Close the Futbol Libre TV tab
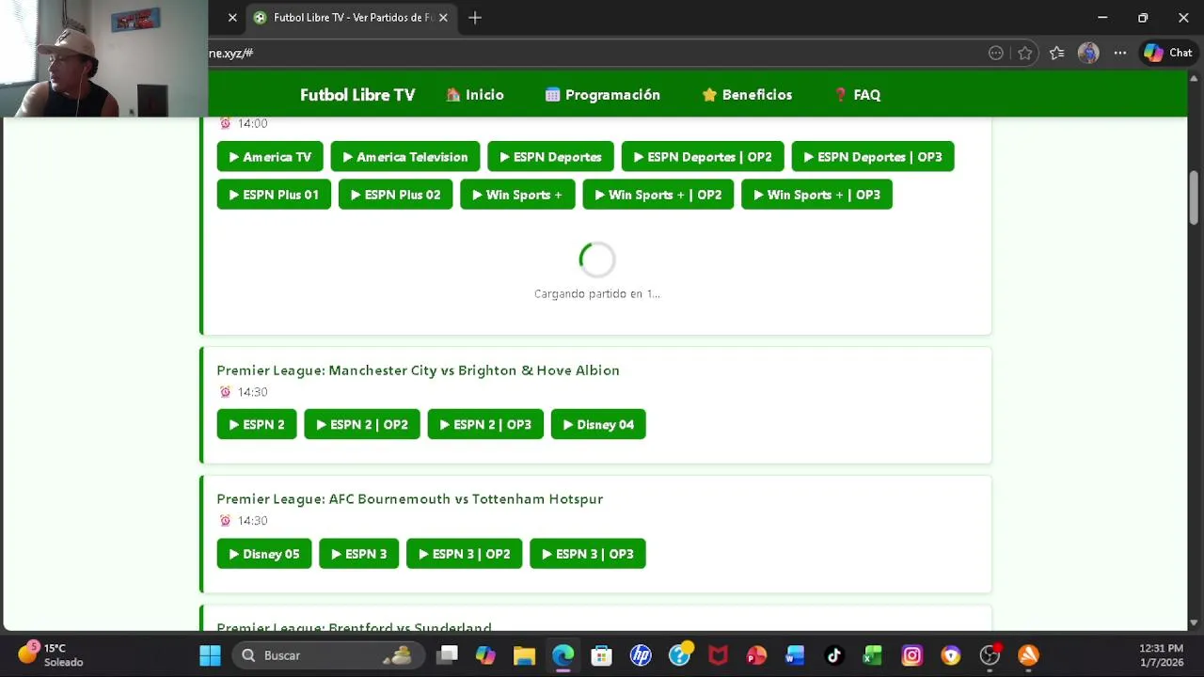 (443, 18)
